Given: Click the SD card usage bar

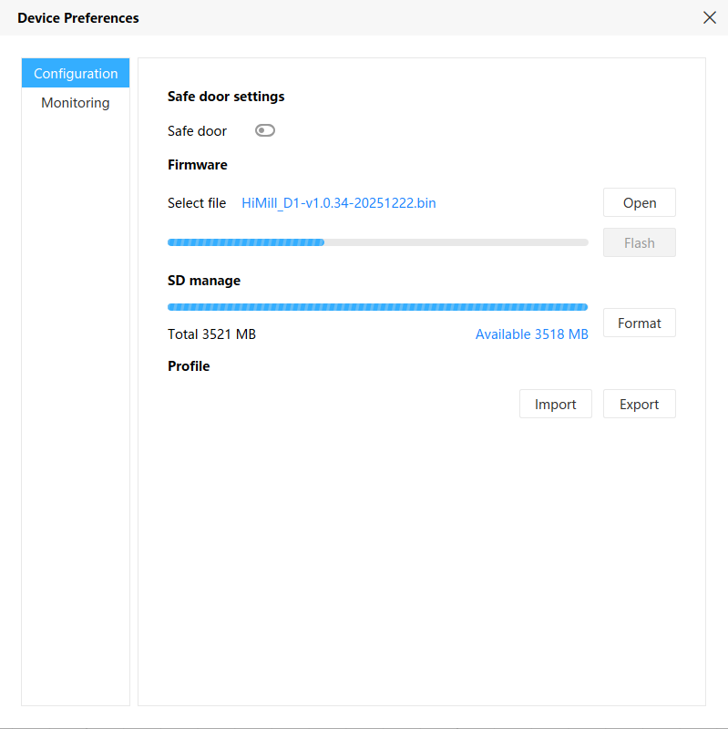Looking at the screenshot, I should 377,307.
